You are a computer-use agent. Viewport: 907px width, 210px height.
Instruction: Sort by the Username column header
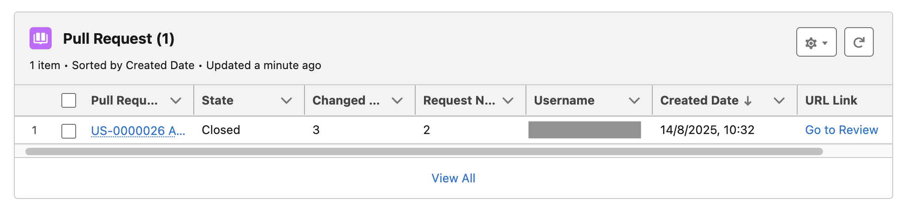coord(564,100)
